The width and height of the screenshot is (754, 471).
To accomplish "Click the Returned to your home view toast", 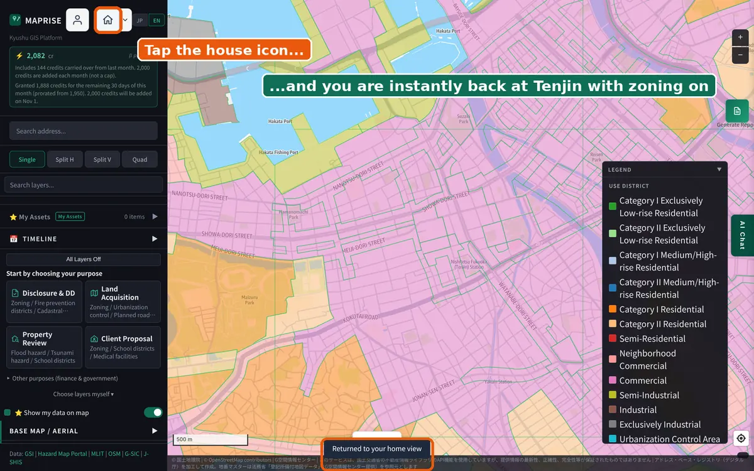I will coord(377,449).
